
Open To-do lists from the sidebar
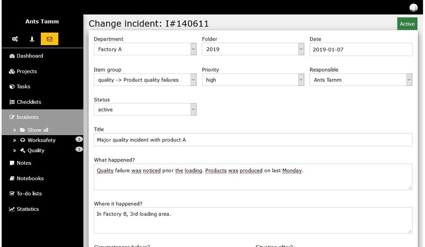(29, 193)
